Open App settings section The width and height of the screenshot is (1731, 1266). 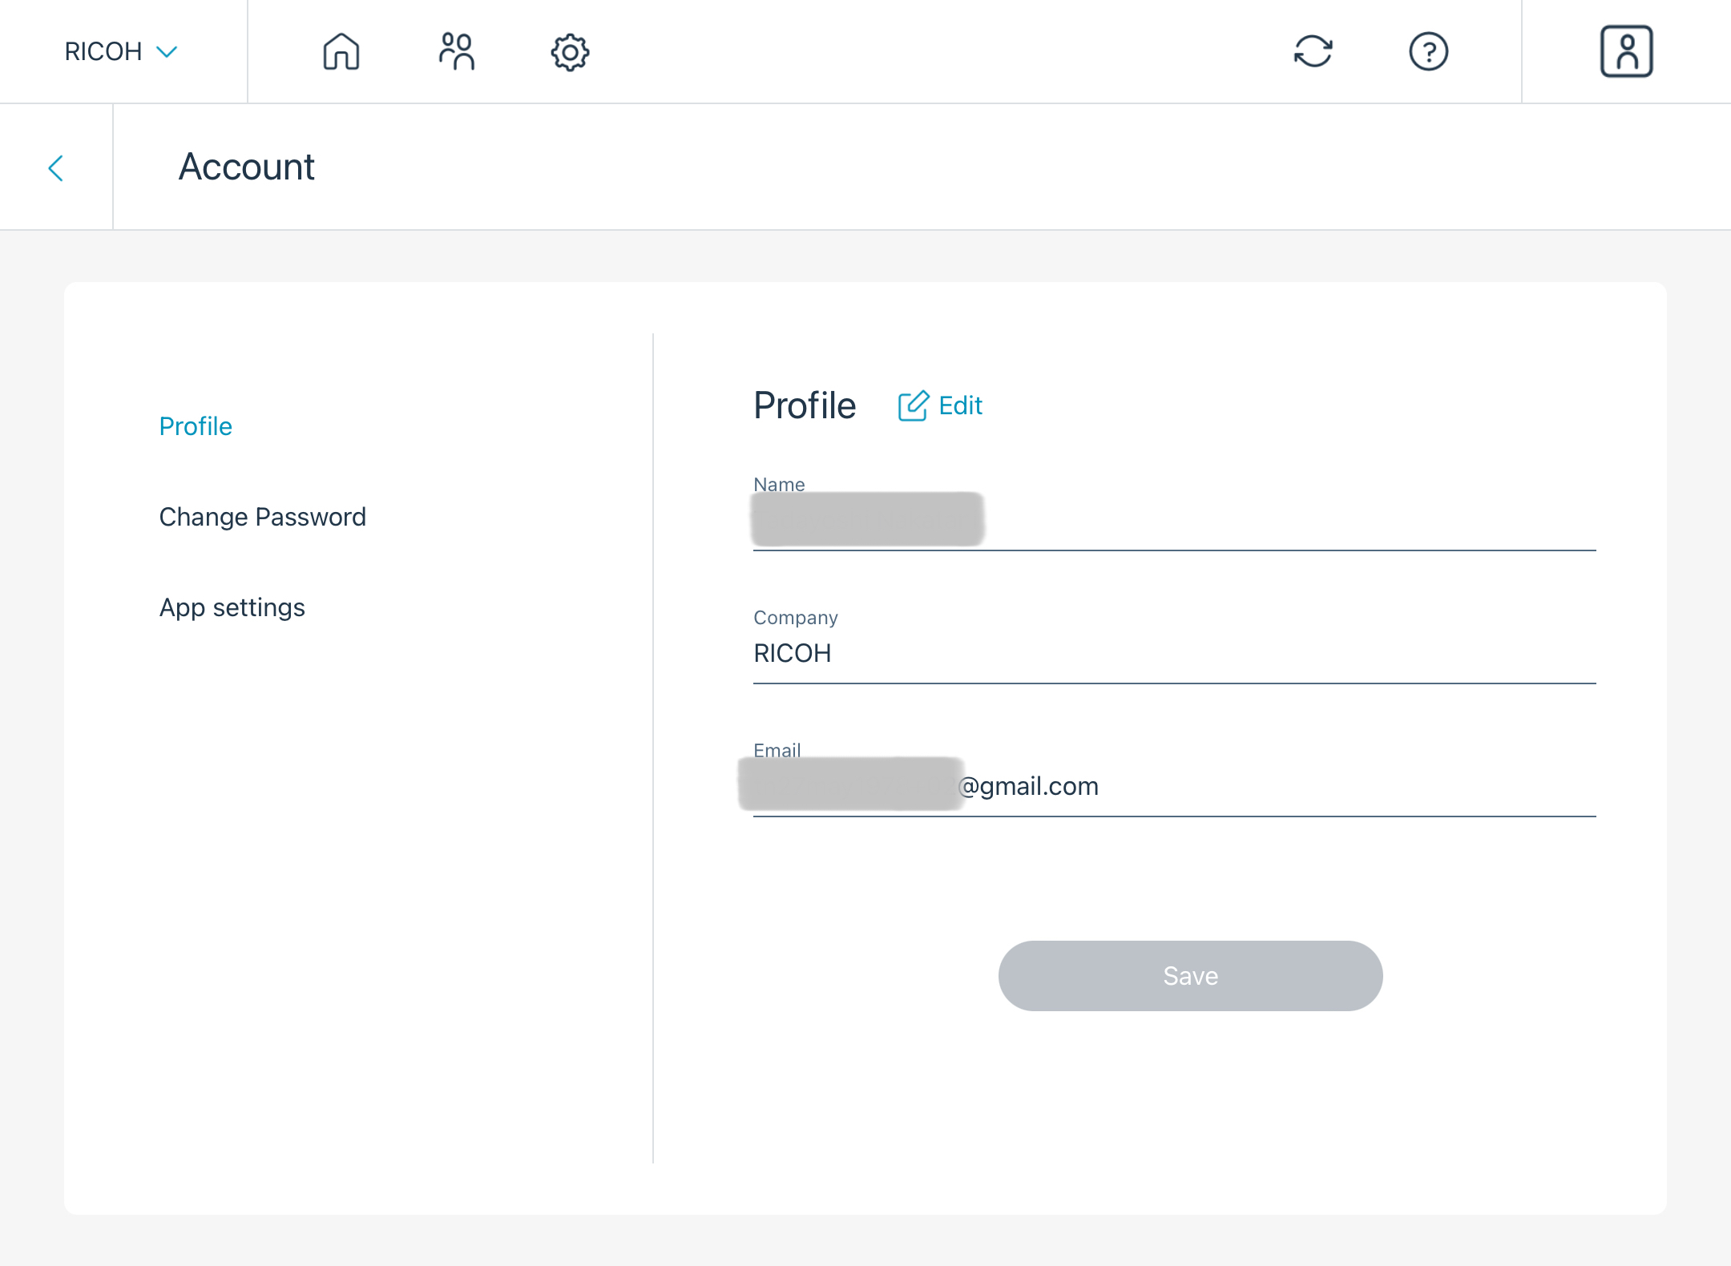pos(232,607)
